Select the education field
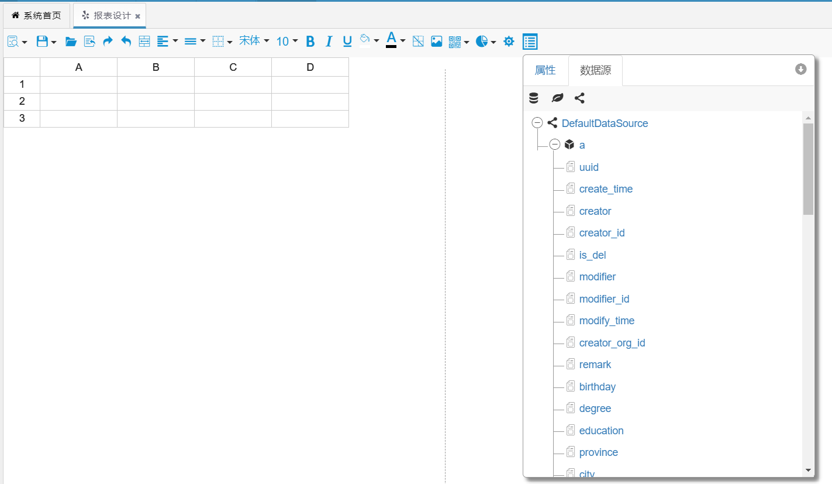This screenshot has width=832, height=484. (601, 431)
